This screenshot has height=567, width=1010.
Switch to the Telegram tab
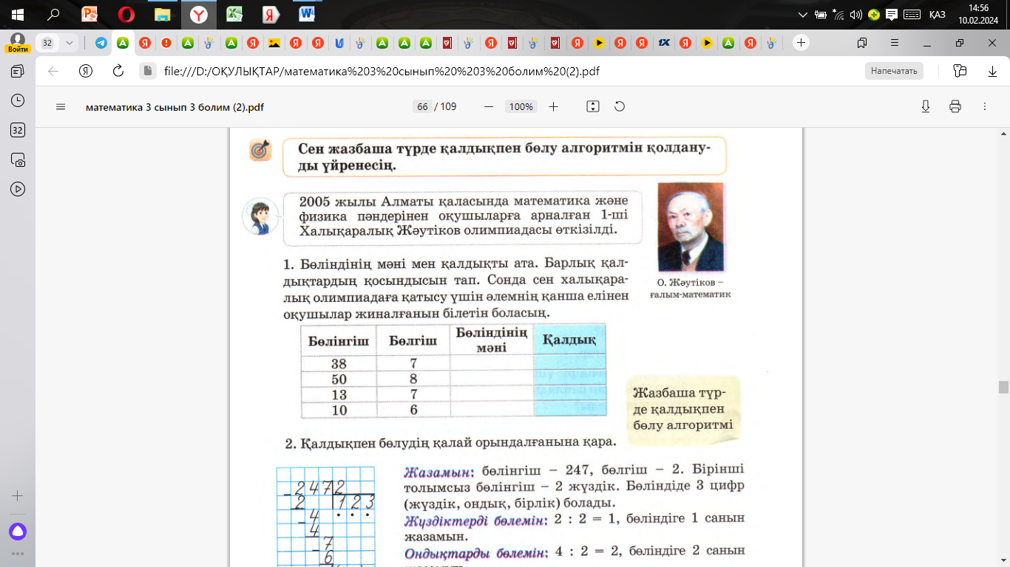click(x=101, y=43)
